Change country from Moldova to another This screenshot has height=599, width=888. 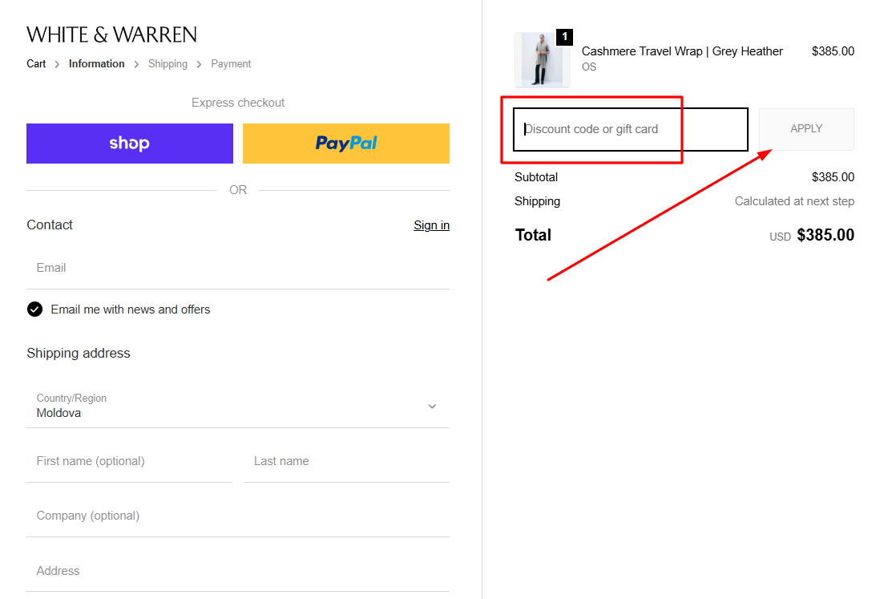[238, 407]
